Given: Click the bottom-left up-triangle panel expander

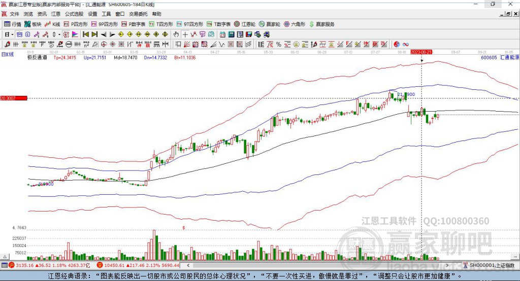Looking at the screenshot, I should coord(5,257).
